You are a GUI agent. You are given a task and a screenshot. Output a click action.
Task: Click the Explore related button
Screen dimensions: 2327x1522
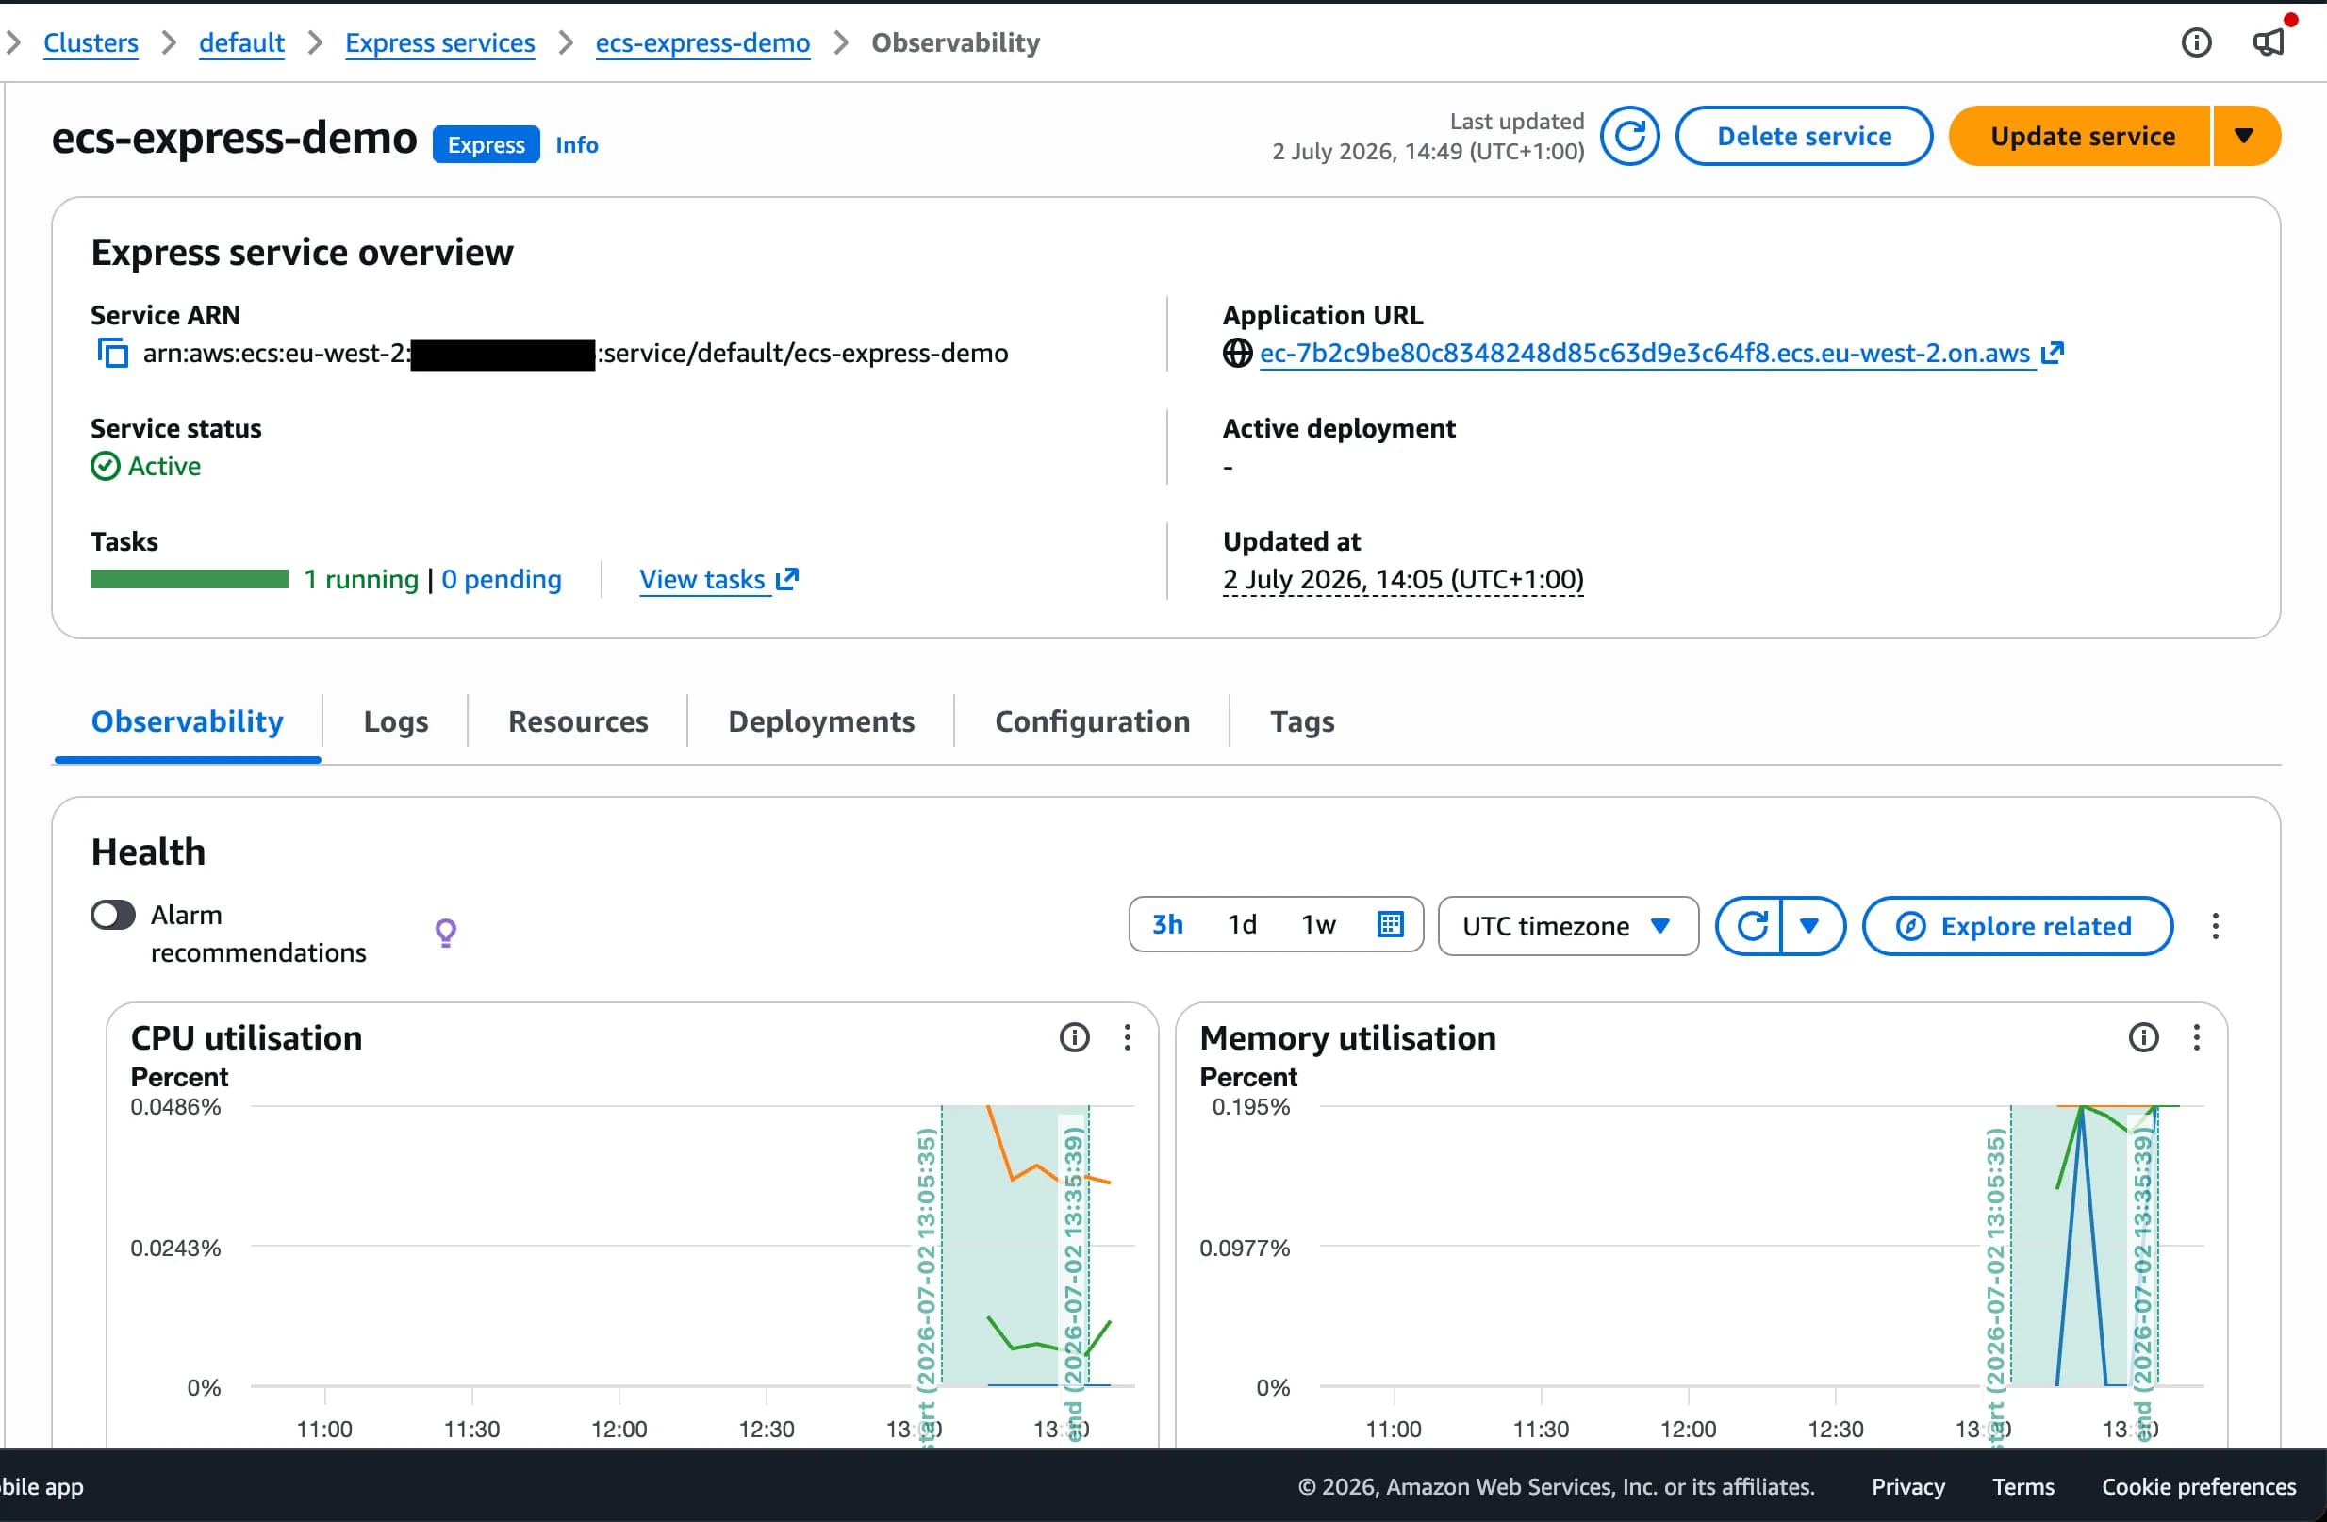(2017, 925)
